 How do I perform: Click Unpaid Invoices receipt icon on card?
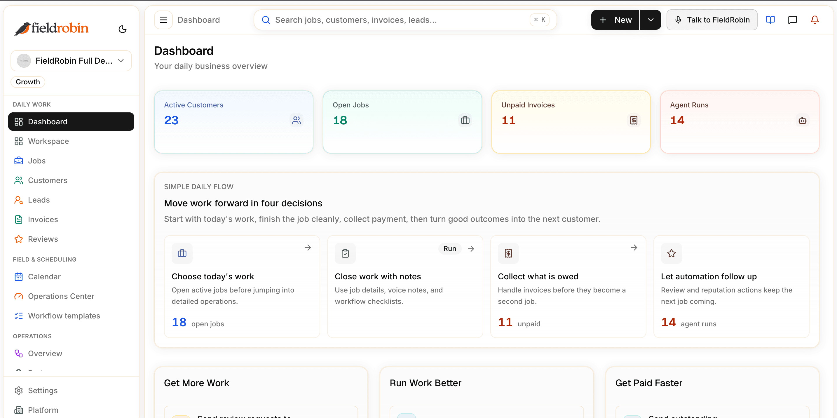pos(634,120)
